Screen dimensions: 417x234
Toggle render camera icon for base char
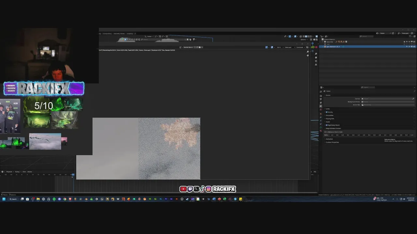point(414,42)
